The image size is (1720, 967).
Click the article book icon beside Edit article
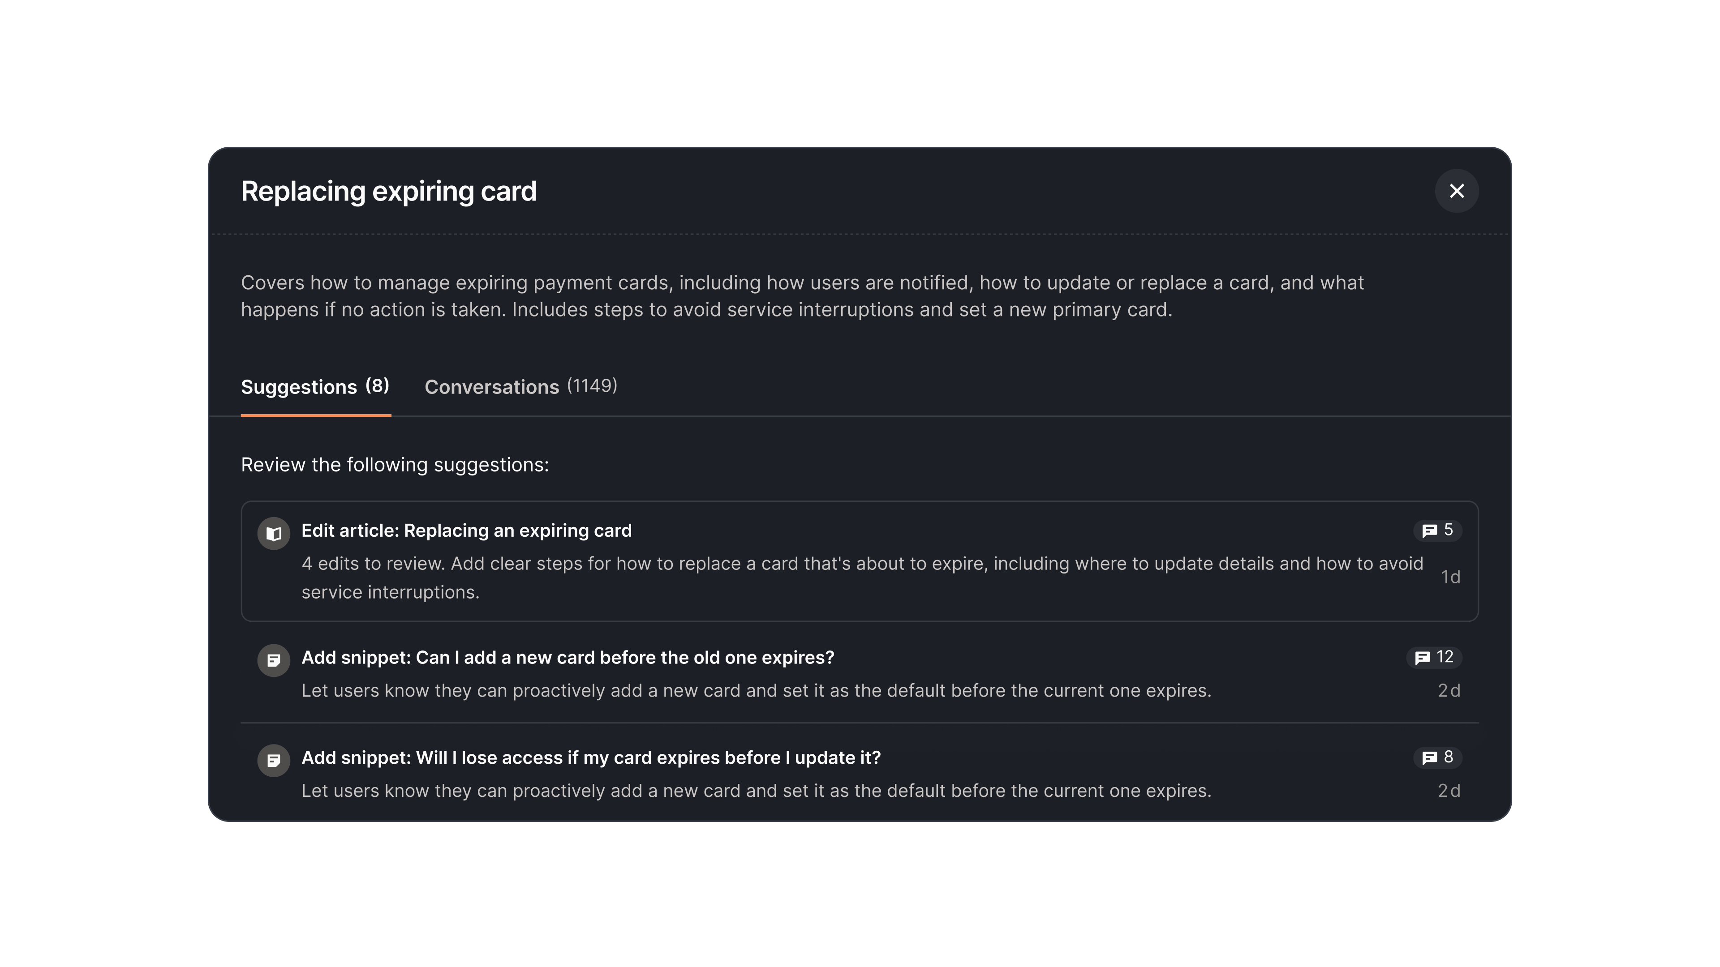(274, 534)
